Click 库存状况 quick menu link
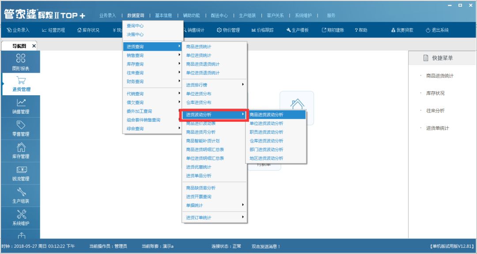Image resolution: width=477 pixels, height=254 pixels. point(435,93)
